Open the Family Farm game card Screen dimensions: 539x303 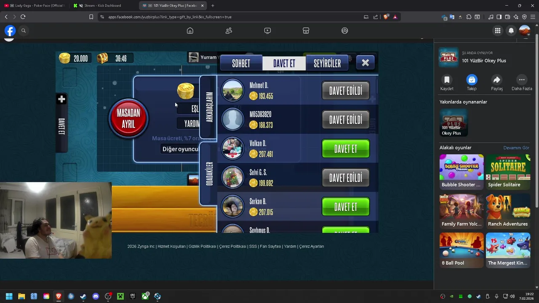462,211
